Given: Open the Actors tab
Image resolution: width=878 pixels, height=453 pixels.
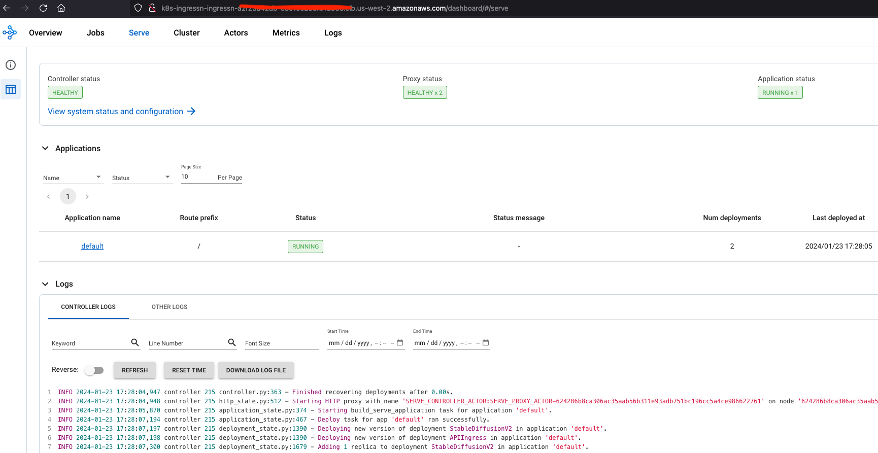Looking at the screenshot, I should click(x=236, y=32).
